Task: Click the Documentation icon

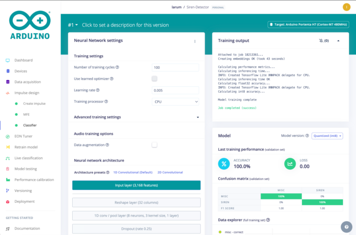Action: (8, 229)
